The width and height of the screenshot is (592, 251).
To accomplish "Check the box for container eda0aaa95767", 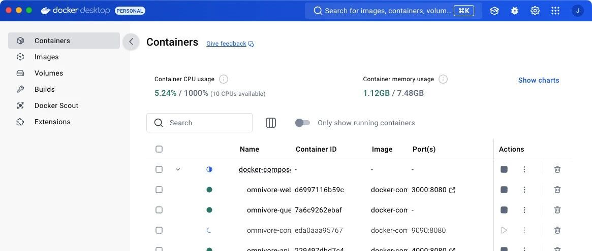I will click(x=159, y=230).
